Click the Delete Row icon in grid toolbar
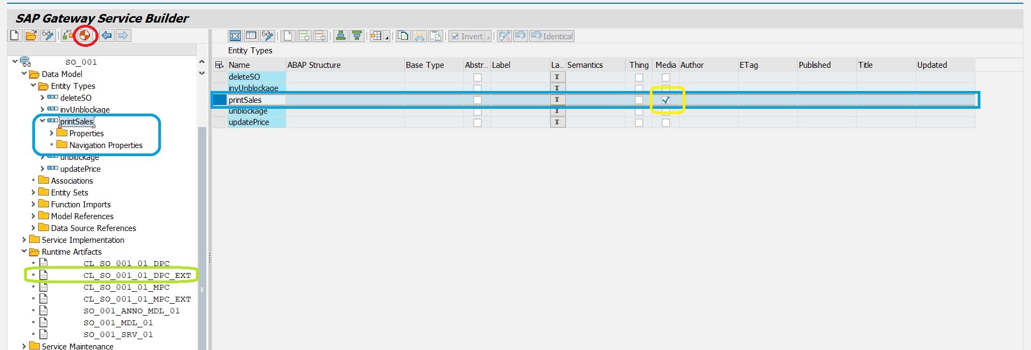 (320, 36)
